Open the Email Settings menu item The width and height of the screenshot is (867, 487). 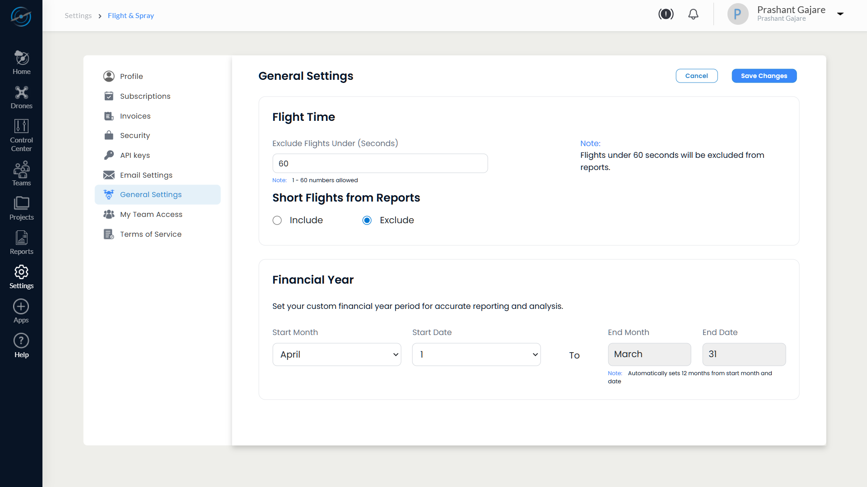(146, 175)
